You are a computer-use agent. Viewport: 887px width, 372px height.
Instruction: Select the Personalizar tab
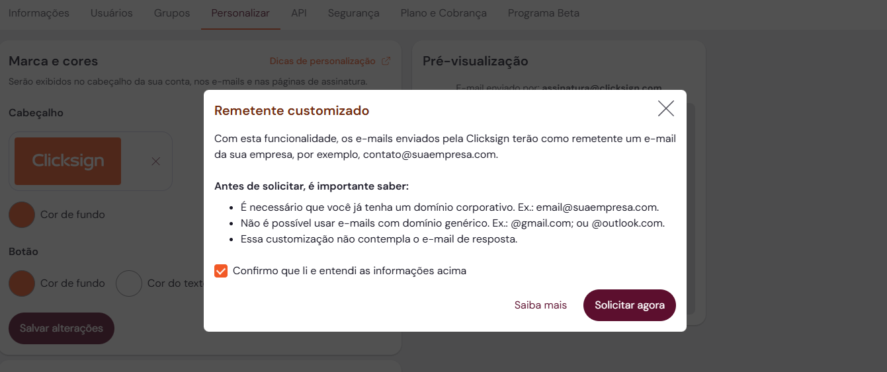[240, 13]
